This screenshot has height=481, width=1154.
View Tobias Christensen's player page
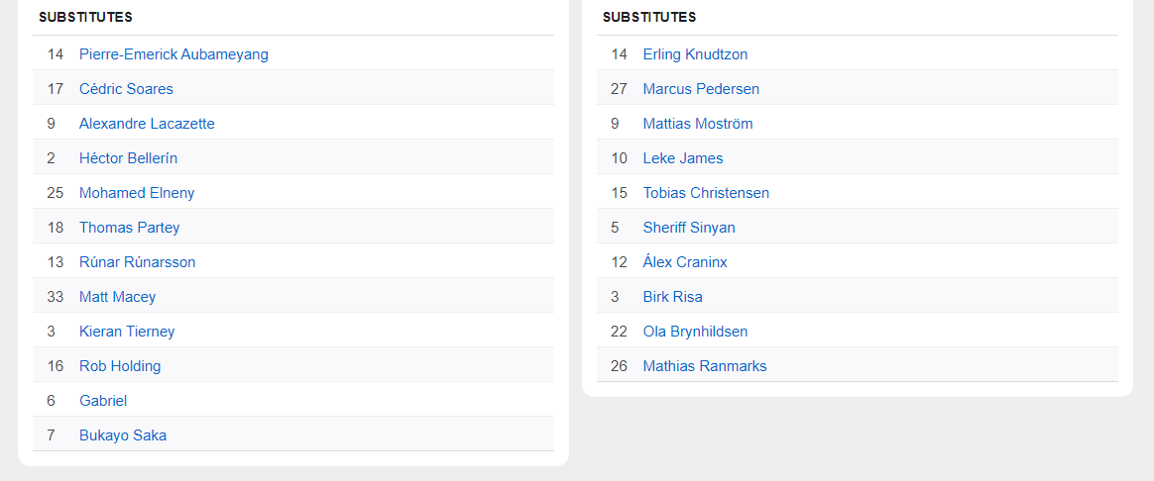coord(706,193)
